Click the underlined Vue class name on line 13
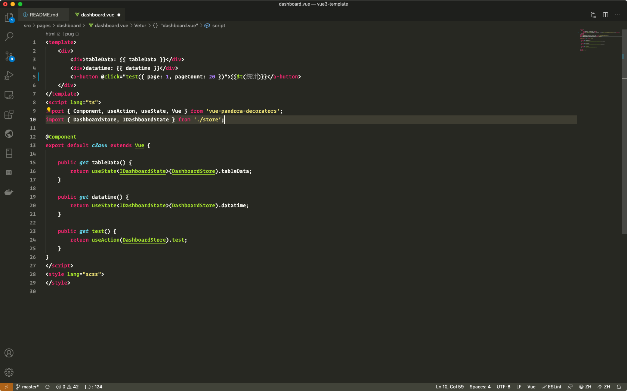This screenshot has width=627, height=391. 139,145
